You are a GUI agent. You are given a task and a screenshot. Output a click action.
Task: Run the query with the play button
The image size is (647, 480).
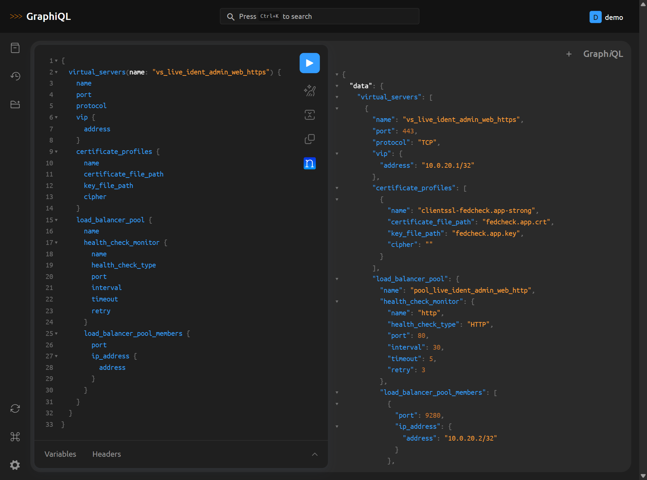(x=309, y=63)
